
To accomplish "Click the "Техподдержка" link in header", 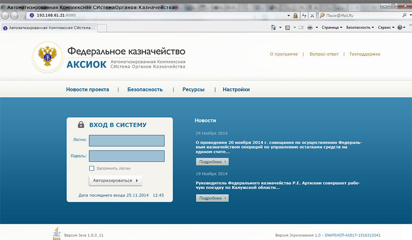I will [364, 54].
